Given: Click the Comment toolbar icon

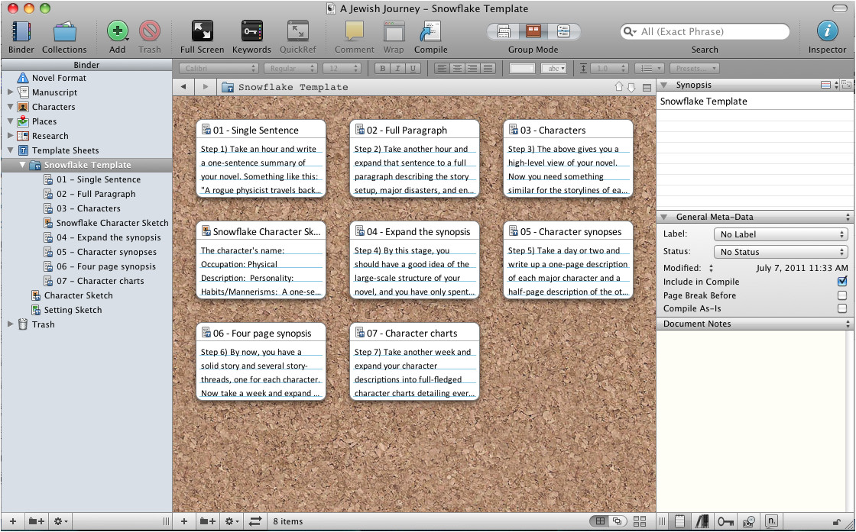Looking at the screenshot, I should tap(355, 31).
